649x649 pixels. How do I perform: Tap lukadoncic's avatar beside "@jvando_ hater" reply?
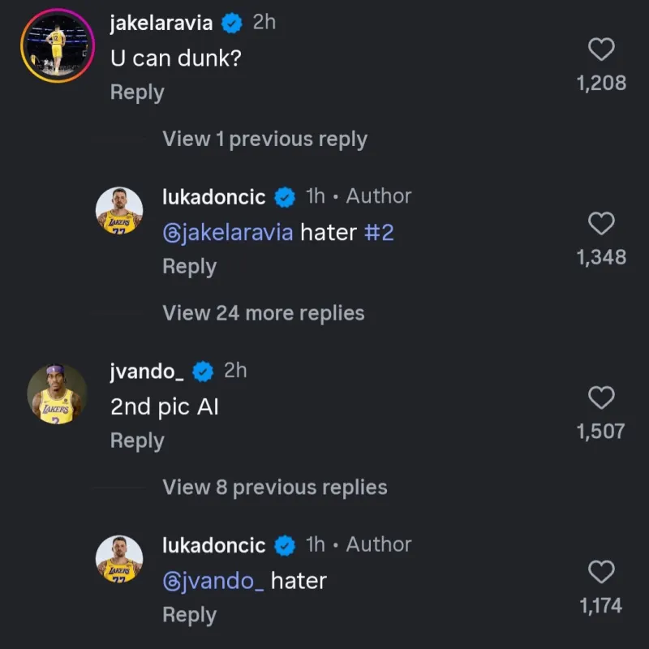pyautogui.click(x=119, y=559)
